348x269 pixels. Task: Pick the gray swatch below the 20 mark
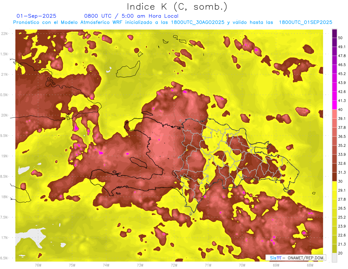pos(334,258)
